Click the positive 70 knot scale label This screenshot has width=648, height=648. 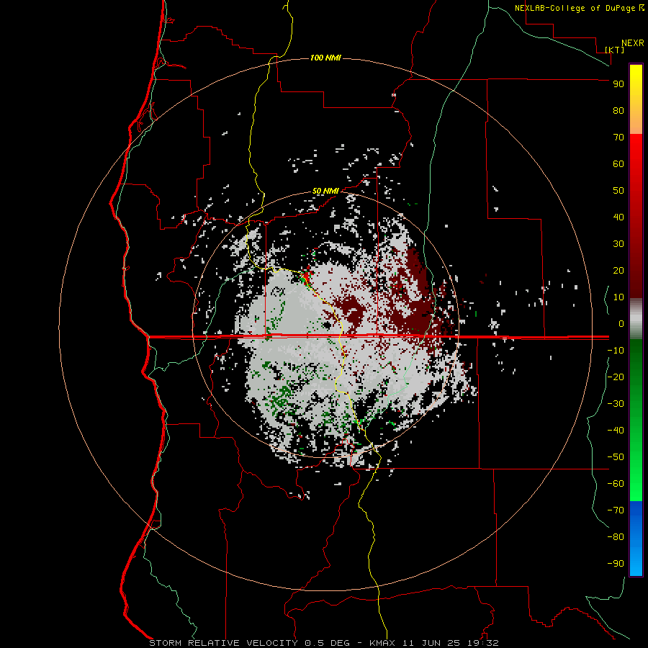[x=618, y=138]
